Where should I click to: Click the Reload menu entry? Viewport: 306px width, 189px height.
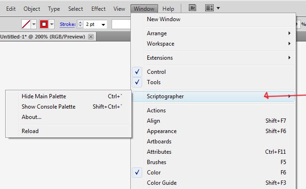pyautogui.click(x=30, y=131)
